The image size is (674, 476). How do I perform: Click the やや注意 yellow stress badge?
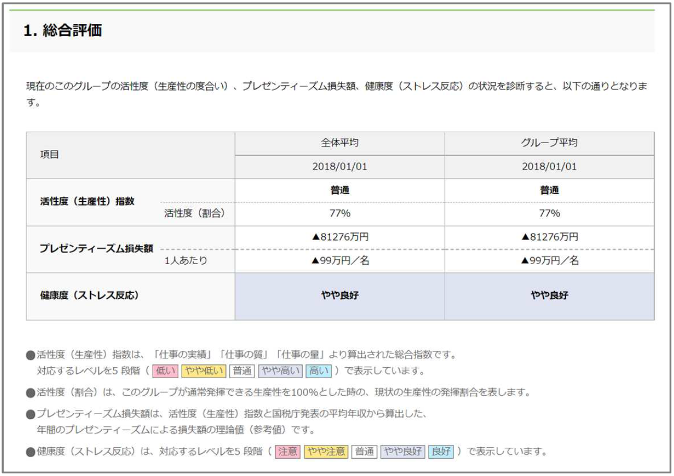(x=326, y=450)
